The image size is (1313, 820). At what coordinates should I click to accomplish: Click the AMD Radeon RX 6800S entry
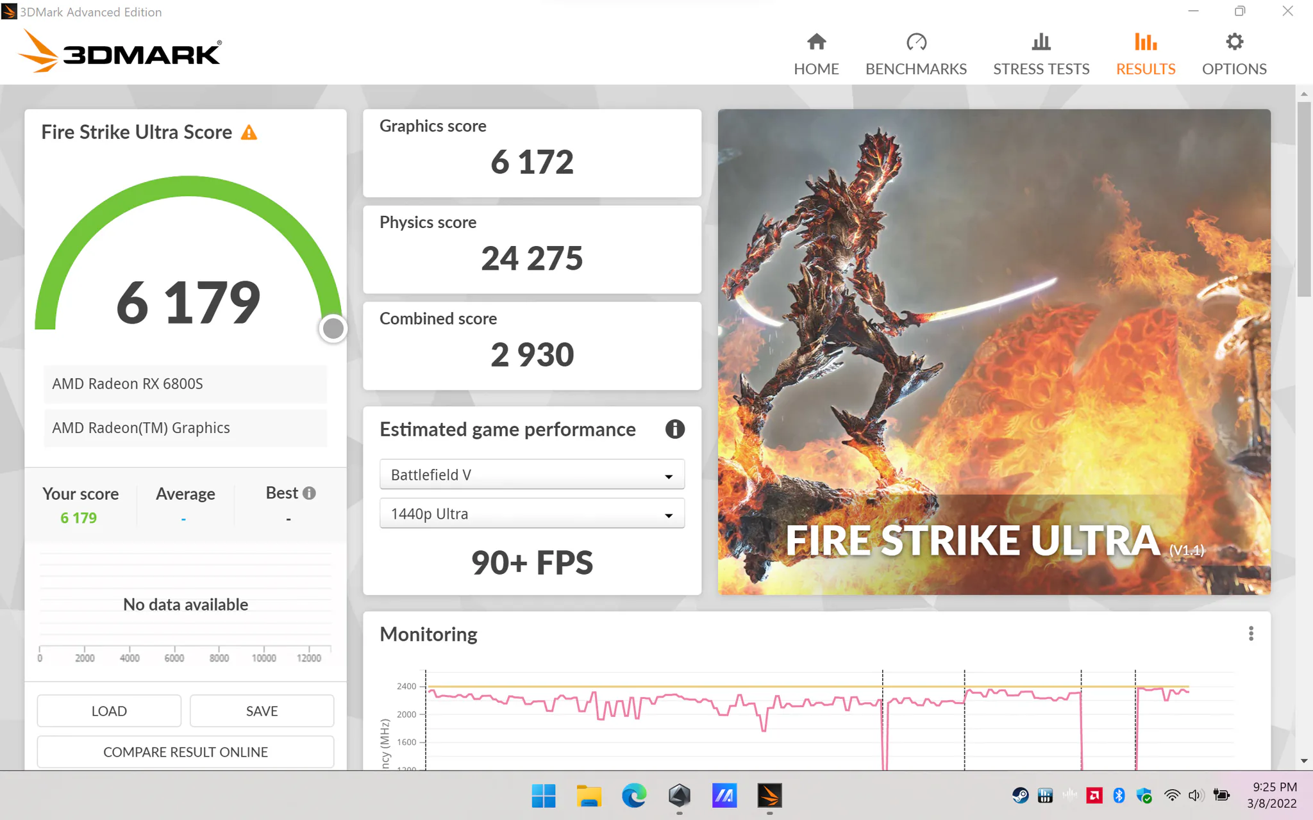[185, 384]
